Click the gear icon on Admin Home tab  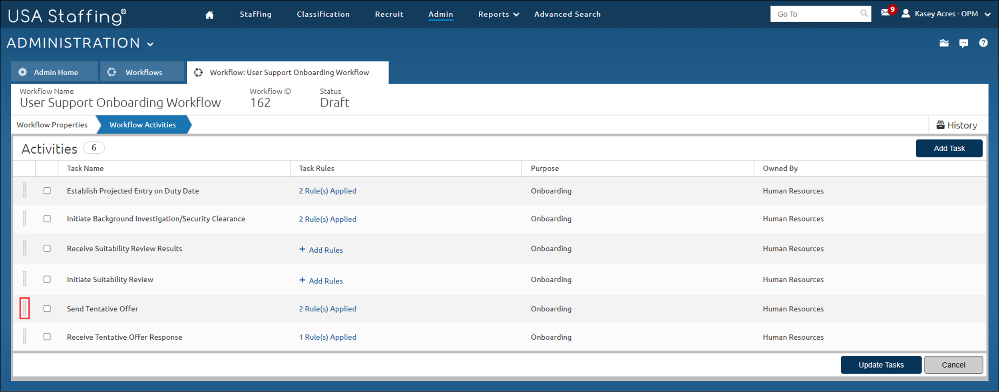23,72
